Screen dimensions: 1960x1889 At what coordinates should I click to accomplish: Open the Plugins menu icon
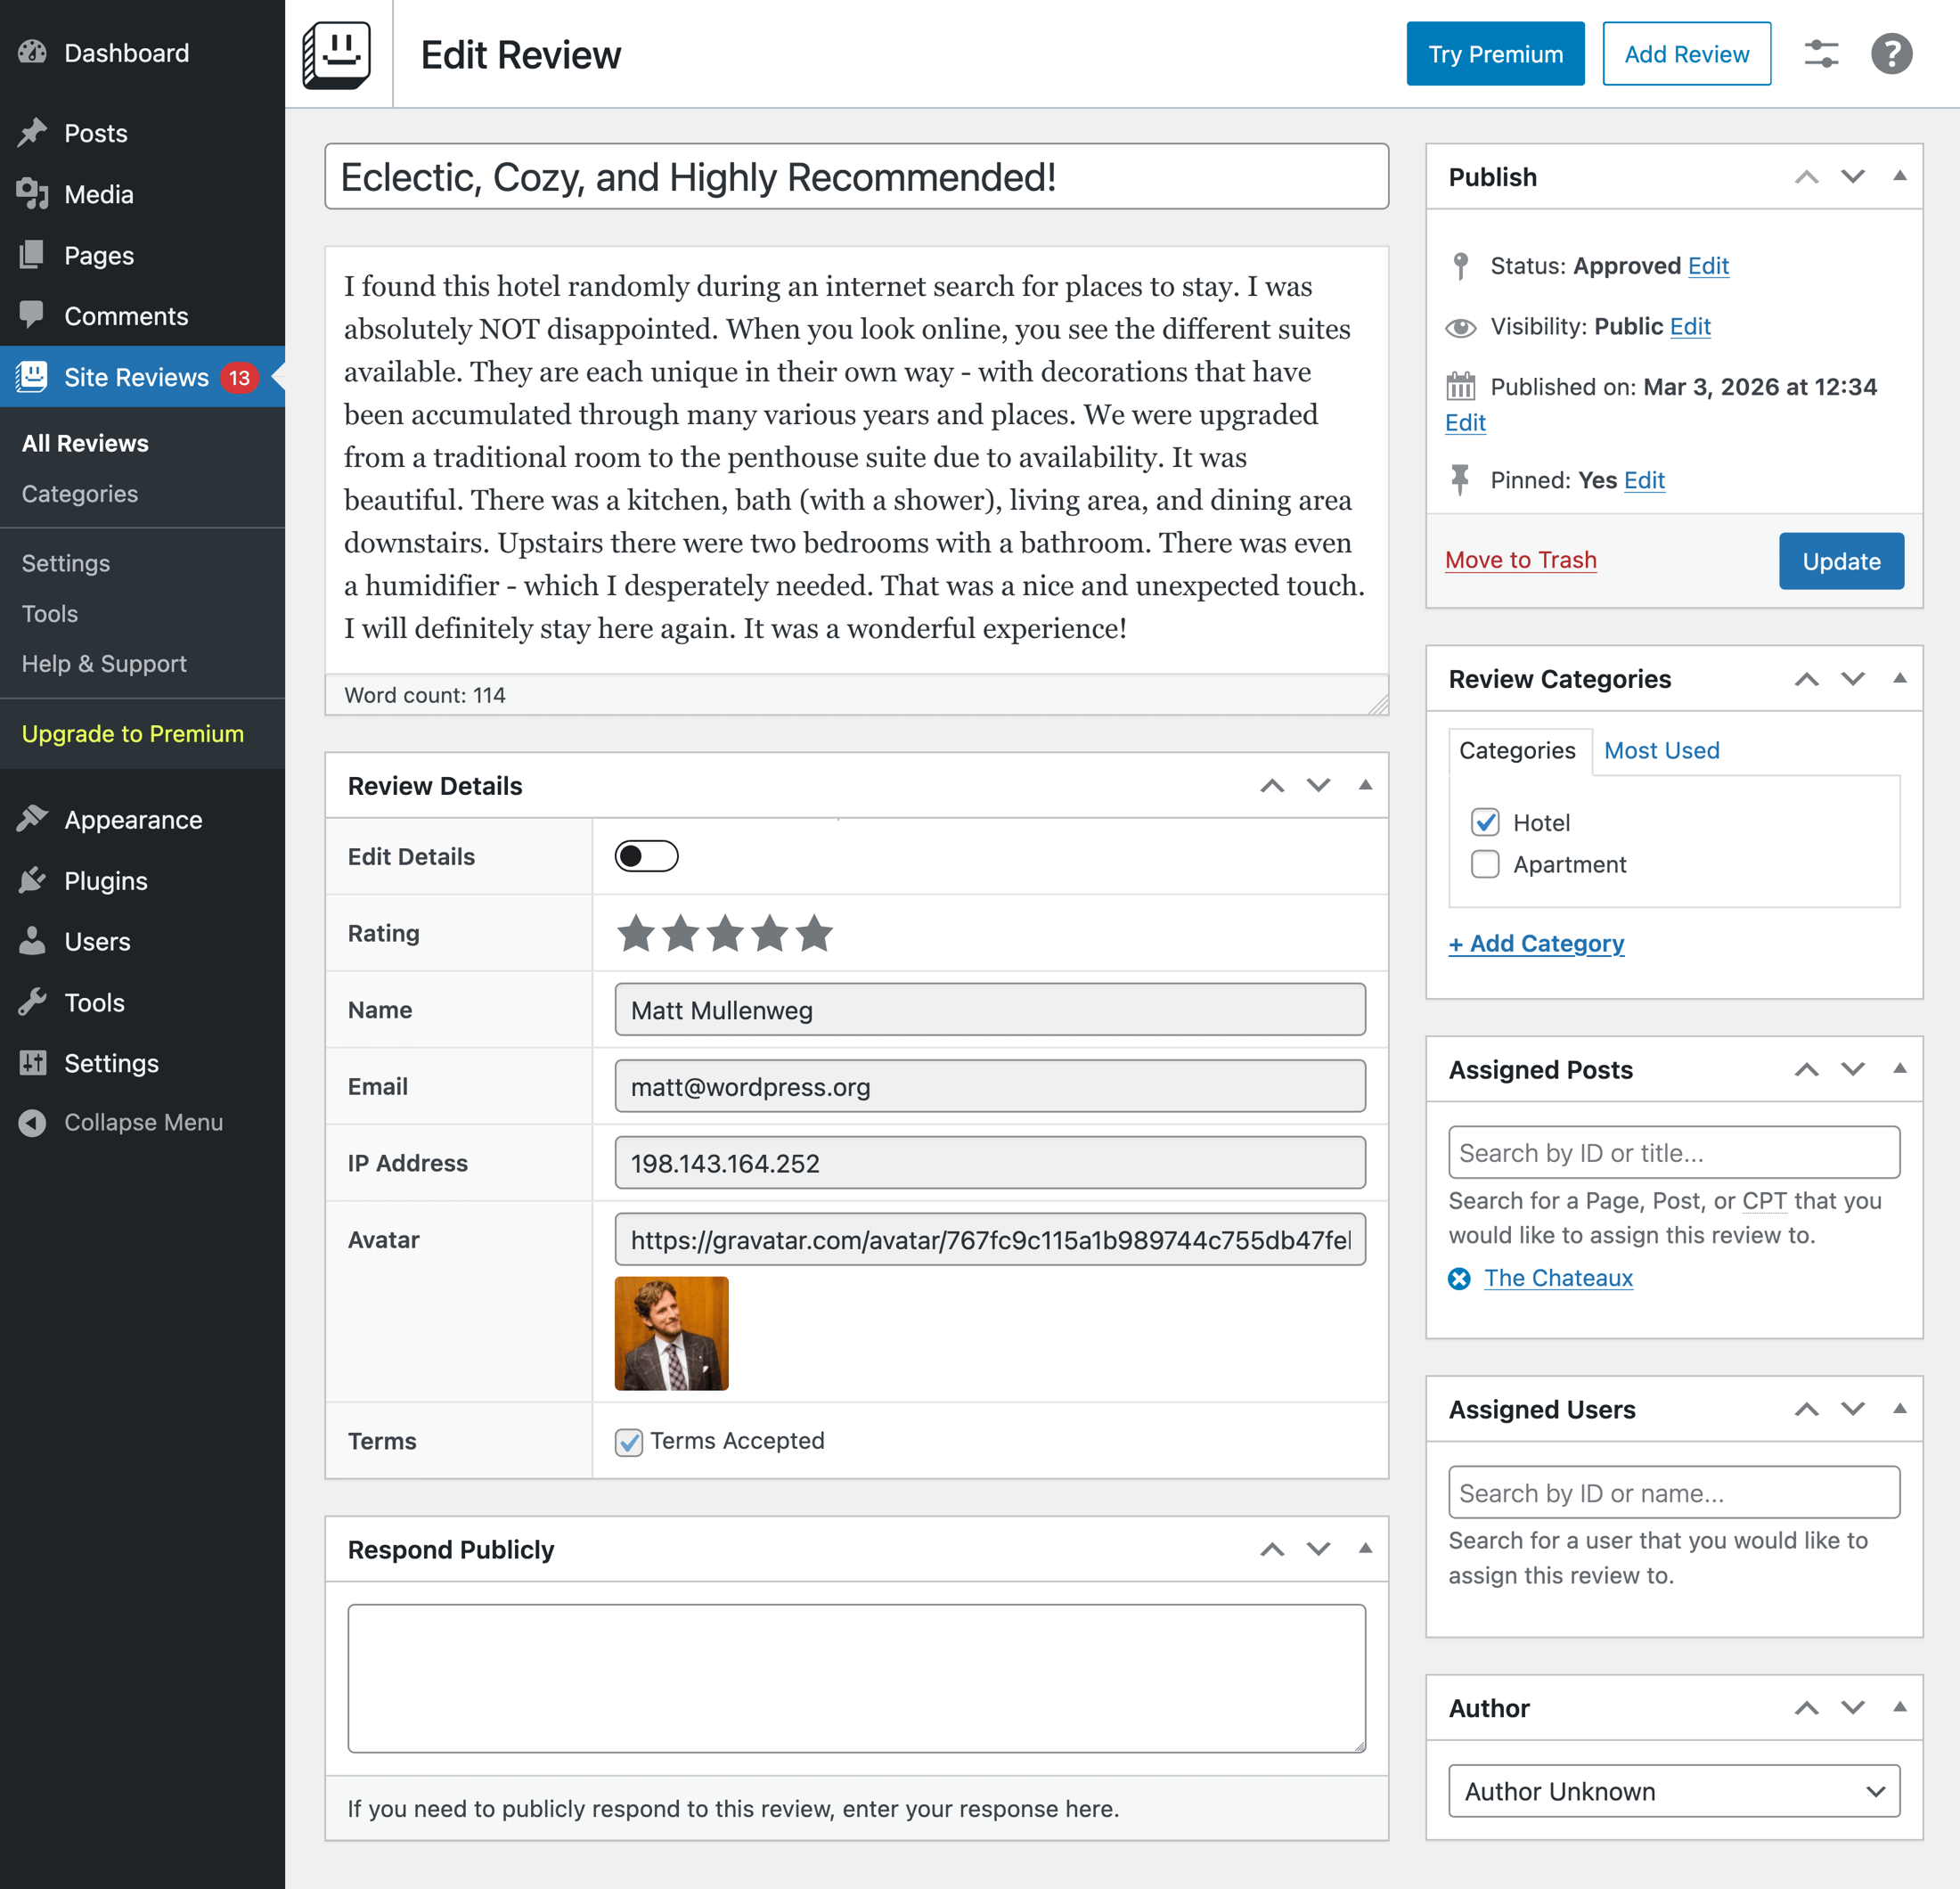point(33,880)
